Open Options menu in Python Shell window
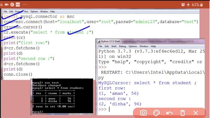 click(x=133, y=46)
